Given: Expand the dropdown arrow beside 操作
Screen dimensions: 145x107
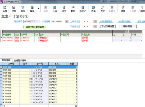Looking at the screenshot, I should click(x=39, y=8).
